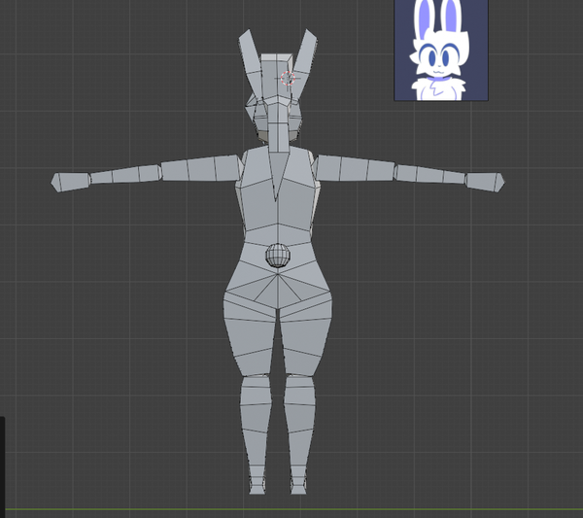The width and height of the screenshot is (583, 518).
Task: Select the round wireframe tail sphere
Action: pos(278,256)
